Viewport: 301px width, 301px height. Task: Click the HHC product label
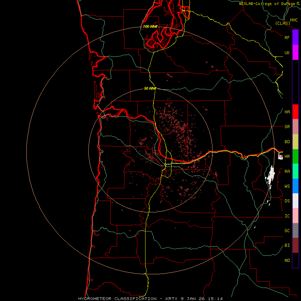click(x=294, y=20)
